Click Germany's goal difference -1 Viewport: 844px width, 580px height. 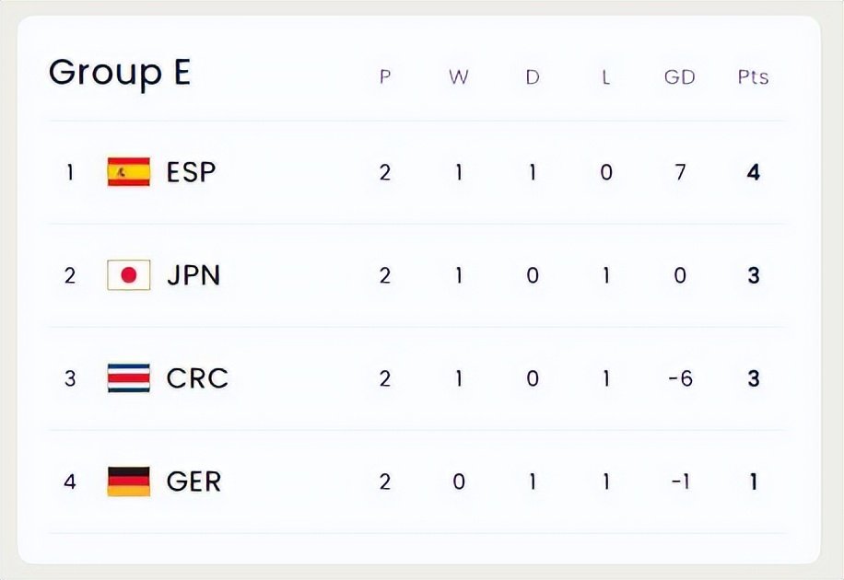[x=679, y=481]
